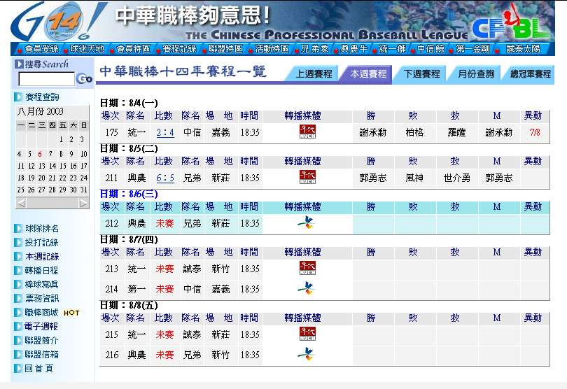Click the 未賽 status for game 216
567x389 pixels.
(165, 355)
